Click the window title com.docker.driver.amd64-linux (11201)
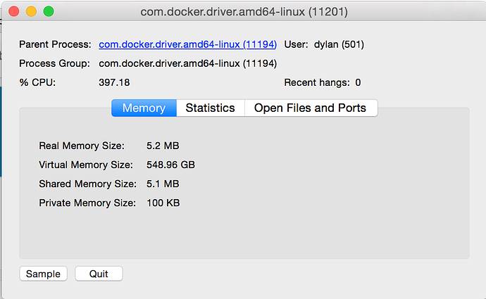 (x=244, y=12)
